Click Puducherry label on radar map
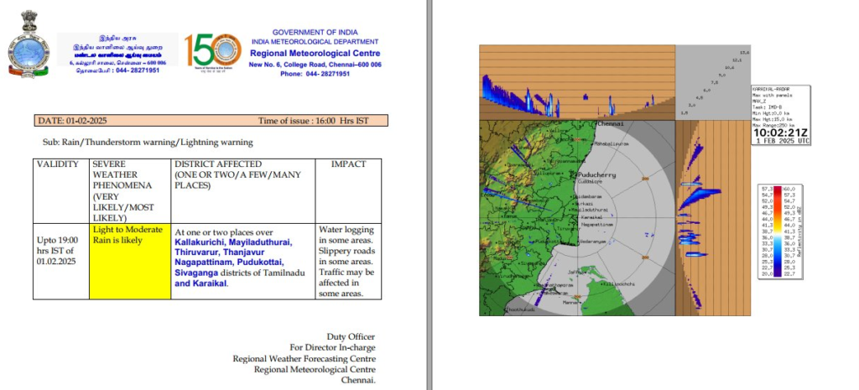This screenshot has width=859, height=390. pos(597,174)
